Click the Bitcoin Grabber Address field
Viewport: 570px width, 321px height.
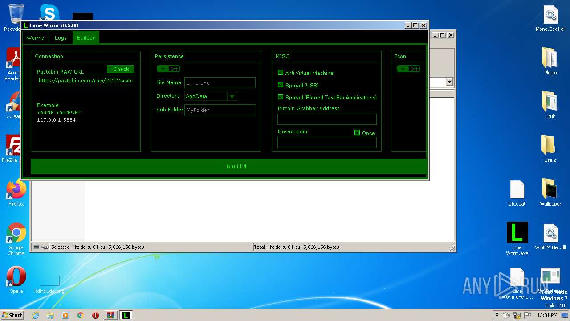click(327, 119)
